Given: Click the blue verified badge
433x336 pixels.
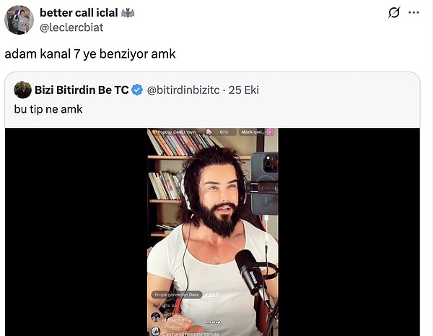Looking at the screenshot, I should click(x=137, y=90).
